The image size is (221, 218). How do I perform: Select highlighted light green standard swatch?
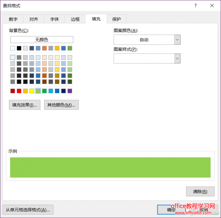[38, 91]
